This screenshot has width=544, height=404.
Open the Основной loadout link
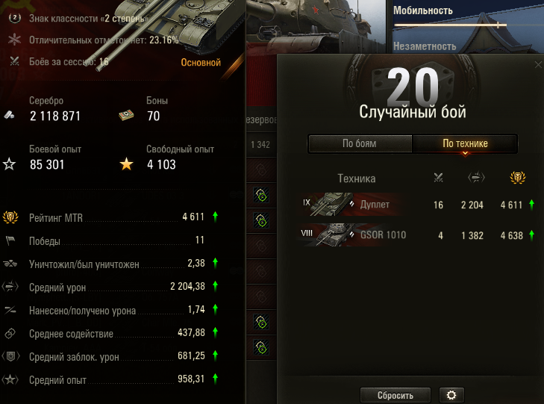(x=201, y=63)
